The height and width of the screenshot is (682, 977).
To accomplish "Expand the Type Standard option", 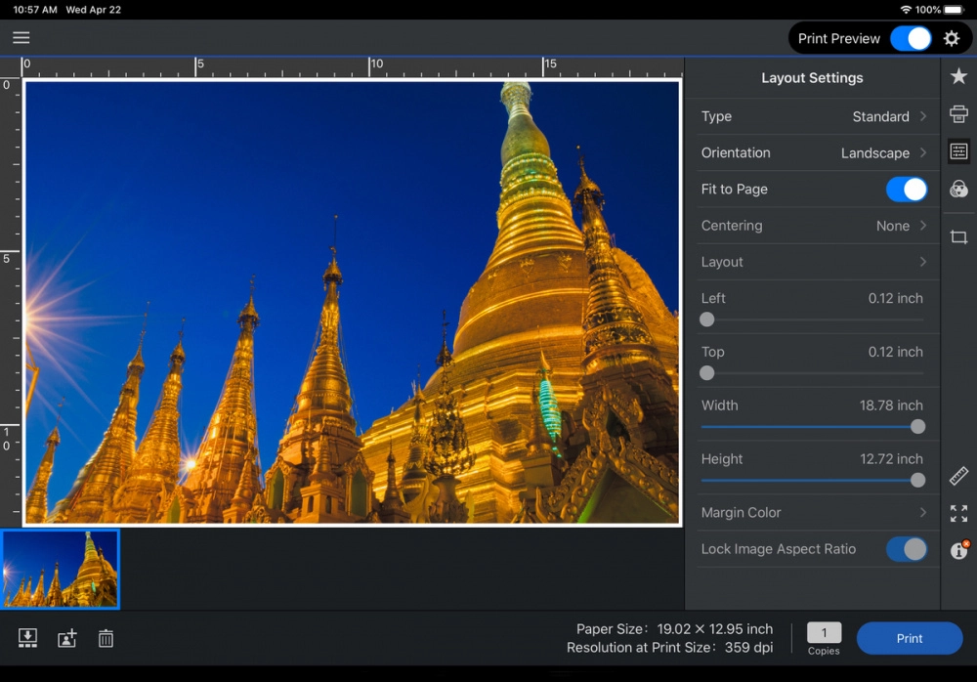I will pyautogui.click(x=812, y=116).
